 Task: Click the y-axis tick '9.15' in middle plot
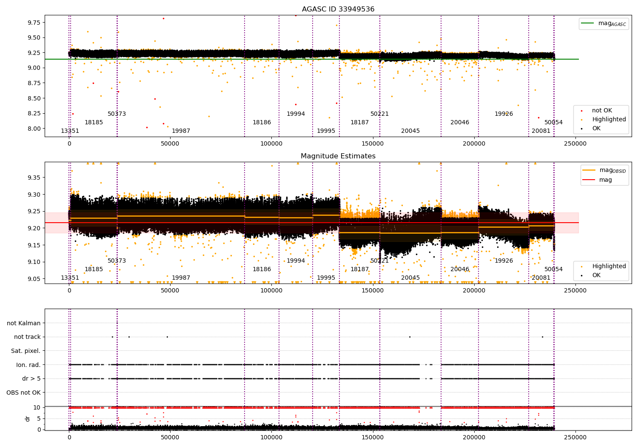click(33, 245)
